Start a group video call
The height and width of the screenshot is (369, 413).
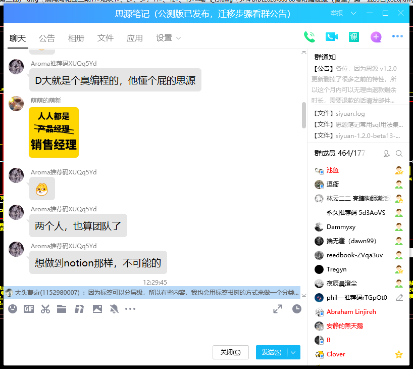(331, 37)
